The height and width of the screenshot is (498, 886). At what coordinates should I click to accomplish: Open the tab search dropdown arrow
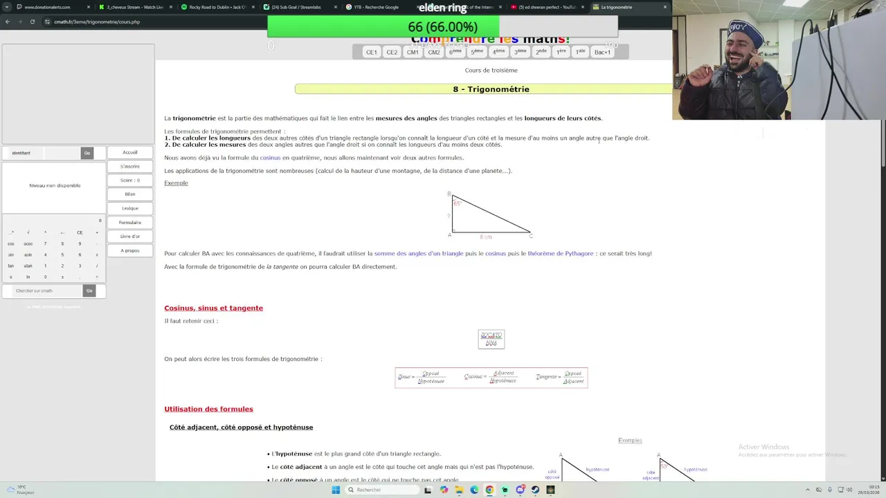point(8,7)
